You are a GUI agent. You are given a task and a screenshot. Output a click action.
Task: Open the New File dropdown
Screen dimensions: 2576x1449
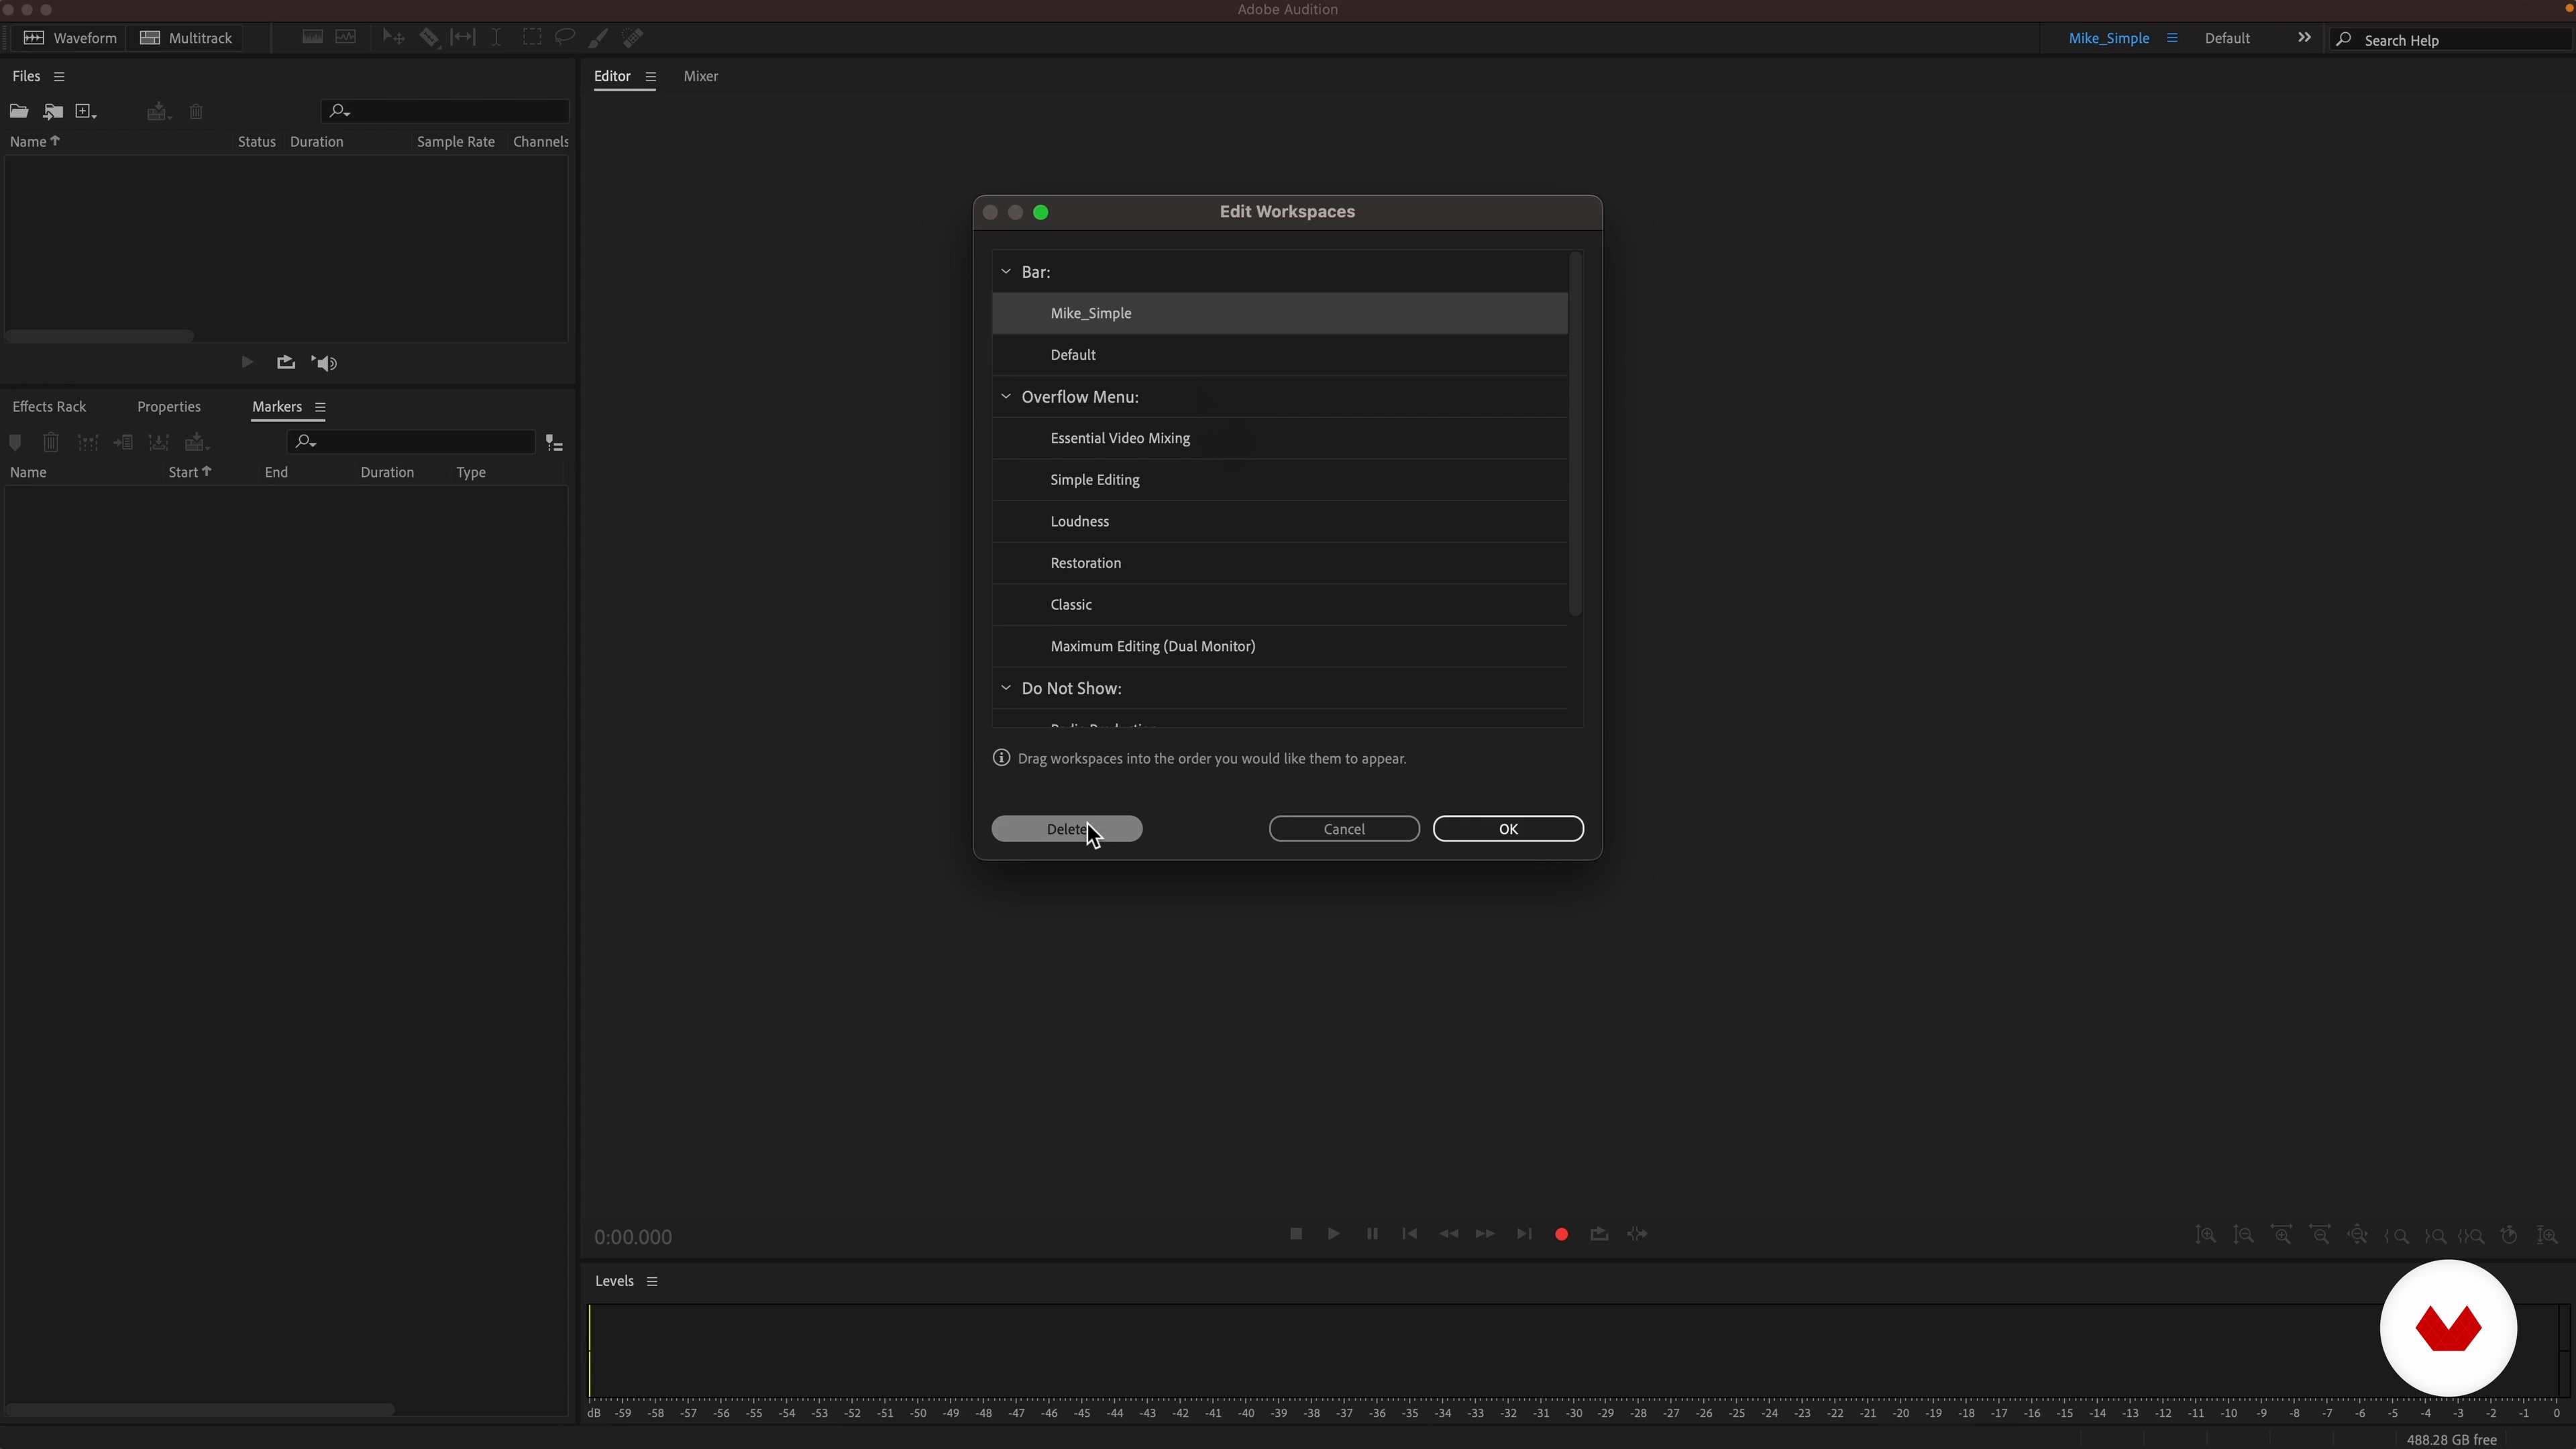pos(86,111)
